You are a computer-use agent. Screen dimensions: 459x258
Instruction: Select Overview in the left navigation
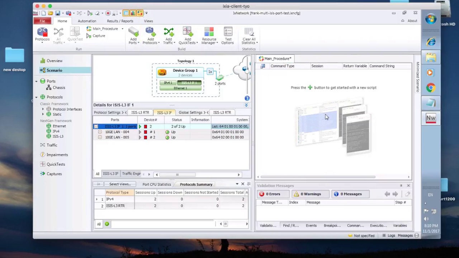(x=55, y=61)
